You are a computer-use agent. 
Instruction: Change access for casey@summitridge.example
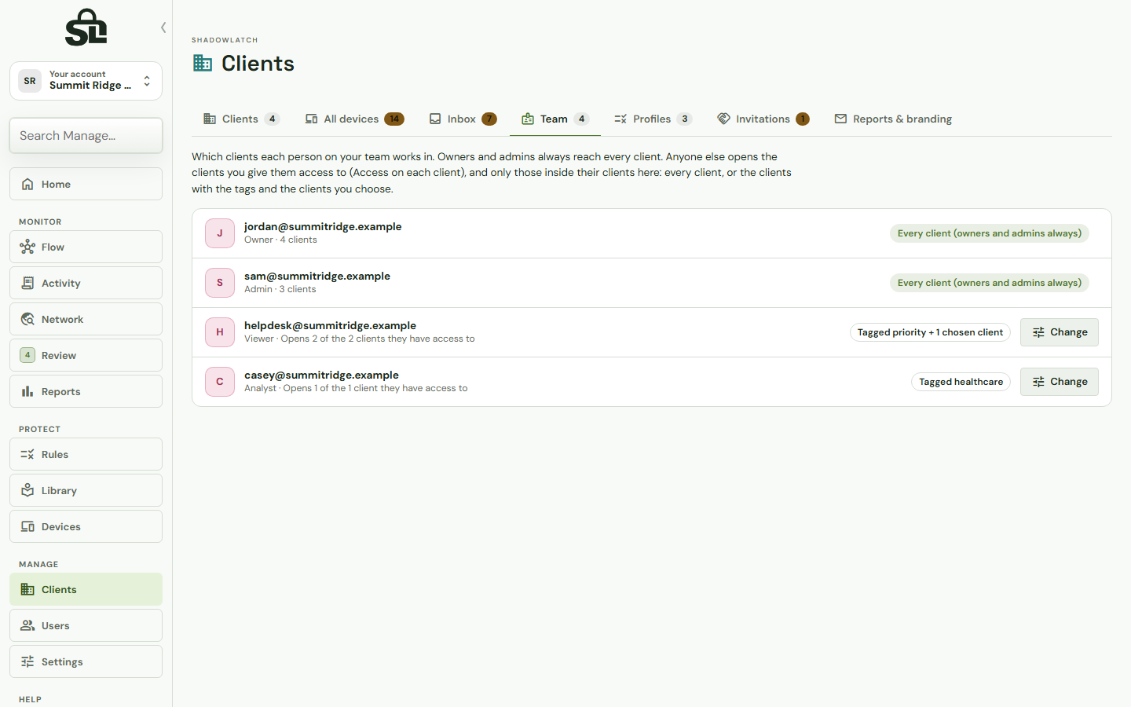coord(1059,382)
